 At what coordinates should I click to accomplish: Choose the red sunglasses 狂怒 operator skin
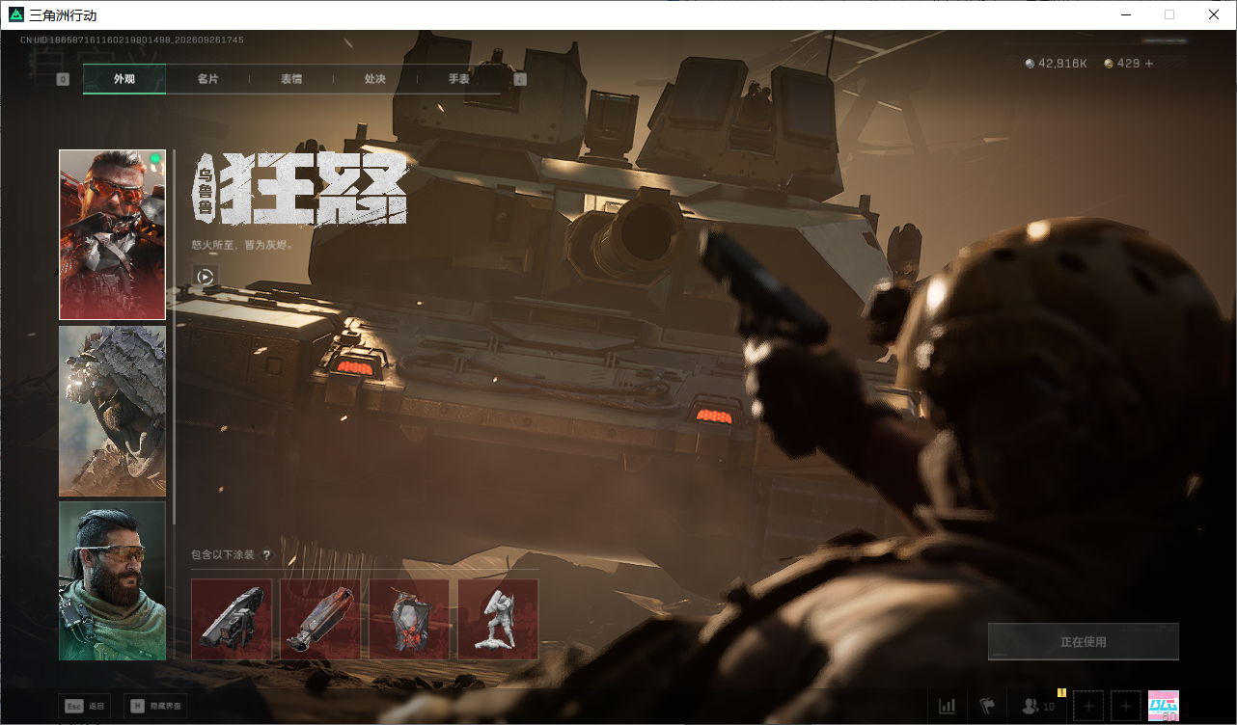pos(112,234)
